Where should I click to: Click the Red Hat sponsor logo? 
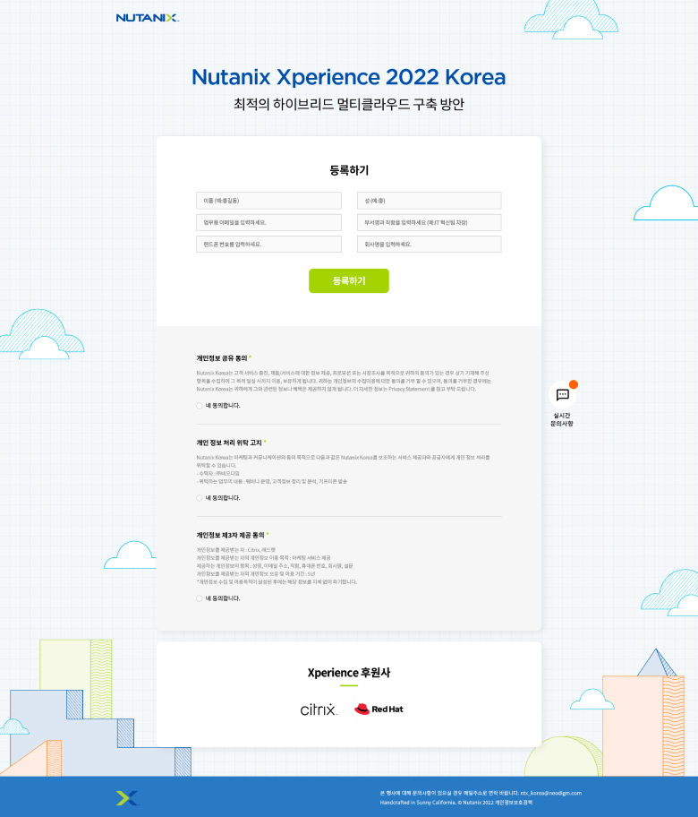click(379, 709)
